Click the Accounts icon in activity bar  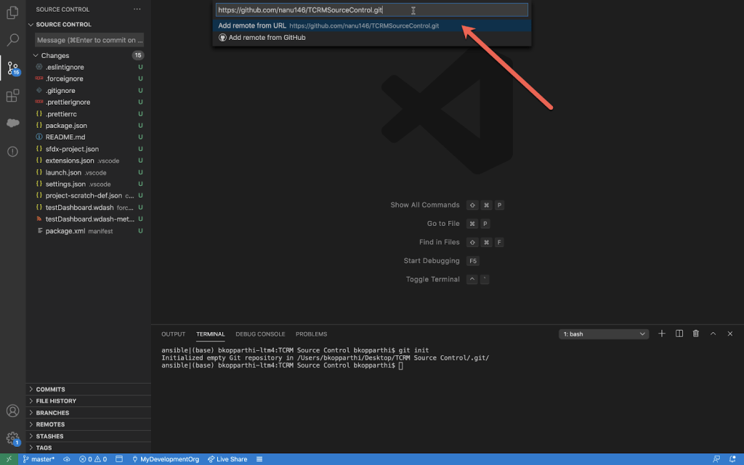coord(12,411)
